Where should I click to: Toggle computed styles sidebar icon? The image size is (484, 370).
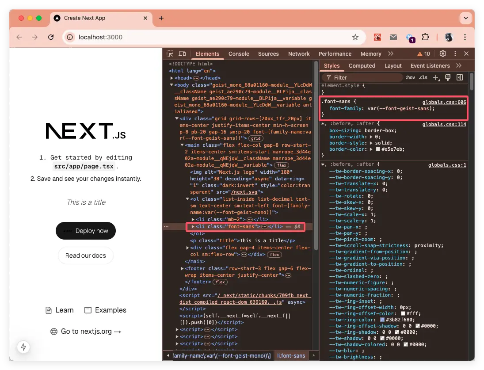tap(460, 77)
